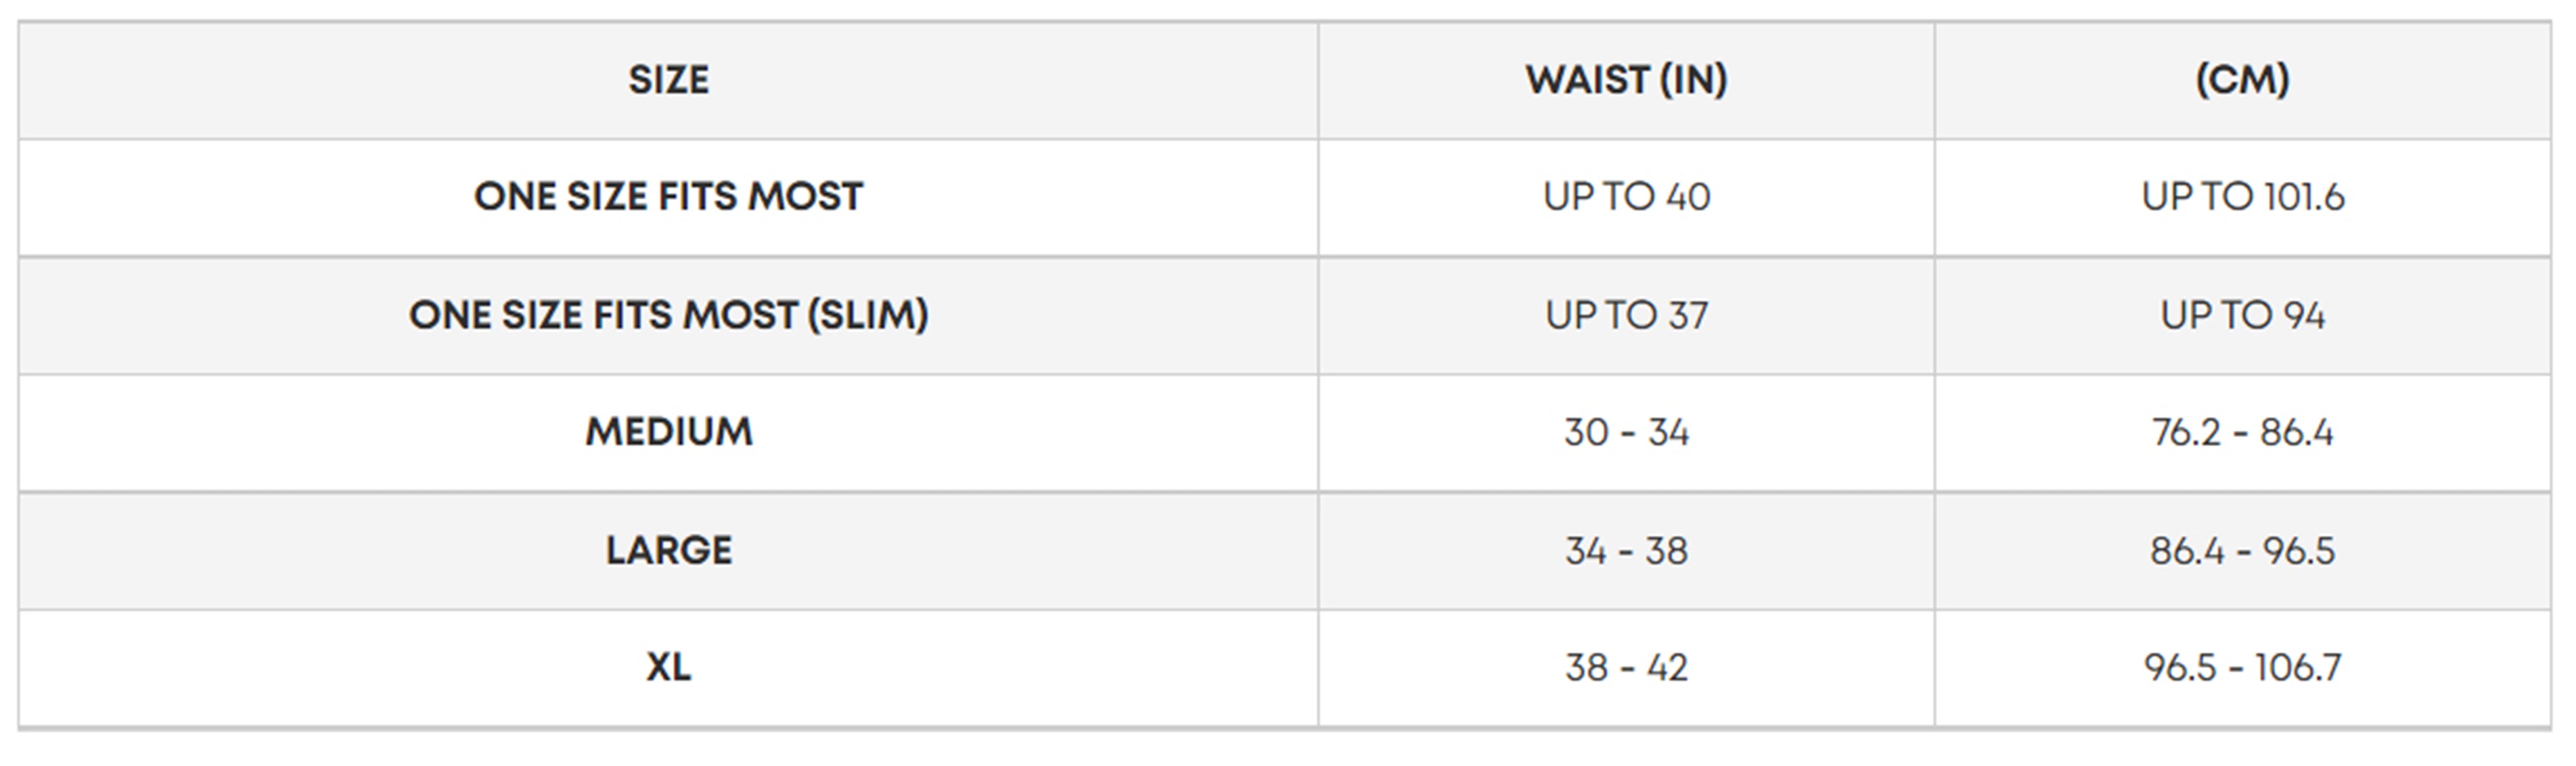Click the 106.7 number in the XL row
This screenshot has width=2576, height=766.
click(x=2298, y=667)
